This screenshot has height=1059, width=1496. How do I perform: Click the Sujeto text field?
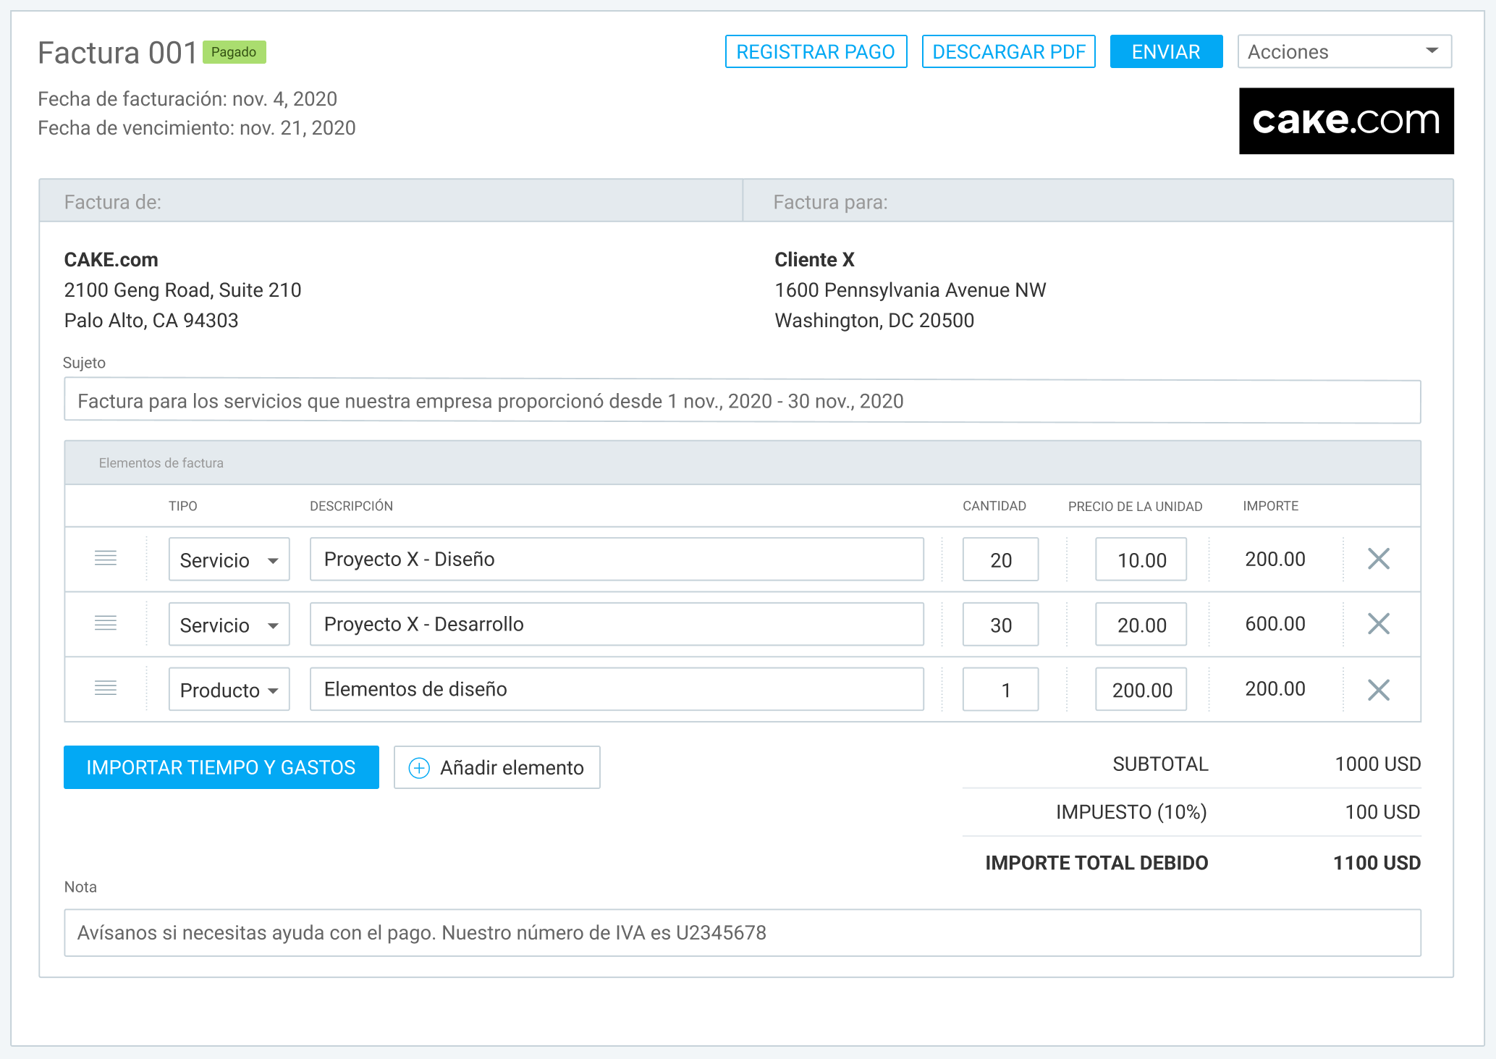pos(742,402)
